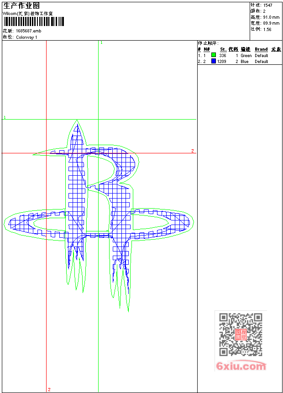The height and width of the screenshot is (393, 283).
Task: Click the Brand column header
Action: pyautogui.click(x=261, y=49)
